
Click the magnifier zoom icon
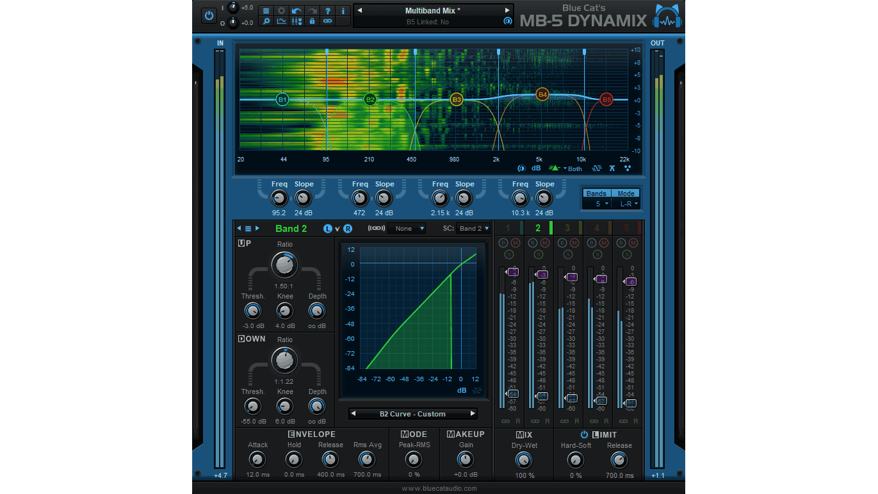click(266, 21)
